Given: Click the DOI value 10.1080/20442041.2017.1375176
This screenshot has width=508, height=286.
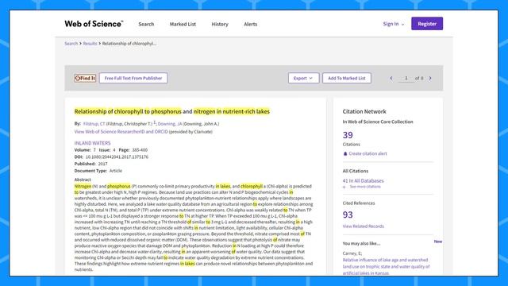Looking at the screenshot, I should click(117, 157).
